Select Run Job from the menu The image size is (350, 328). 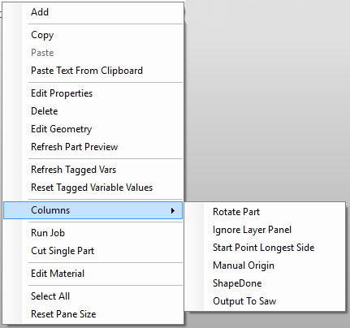click(x=93, y=233)
